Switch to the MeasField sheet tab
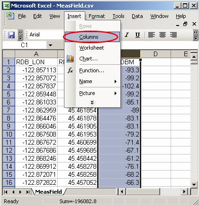This screenshot has width=199, height=206. click(x=48, y=192)
